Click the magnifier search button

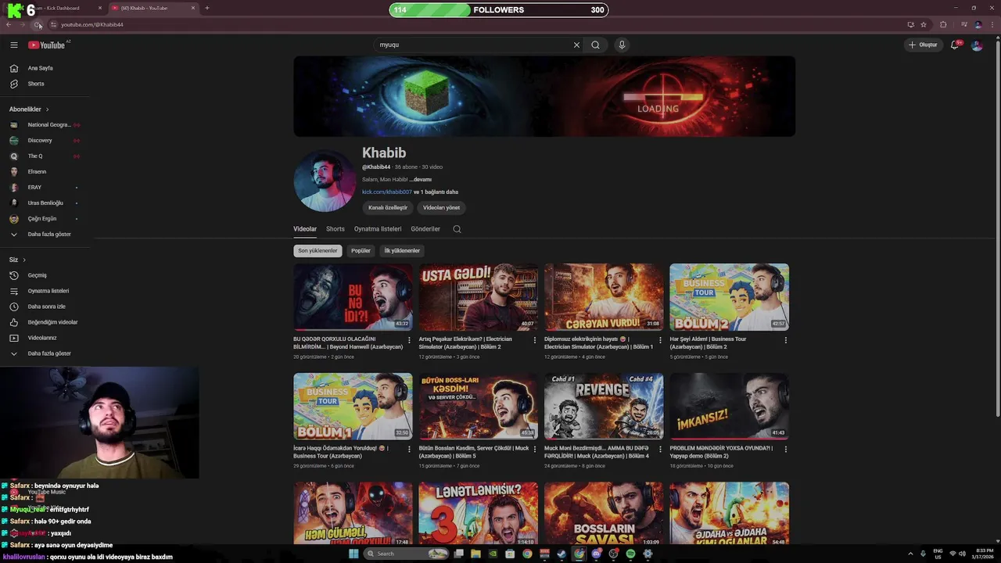595,45
